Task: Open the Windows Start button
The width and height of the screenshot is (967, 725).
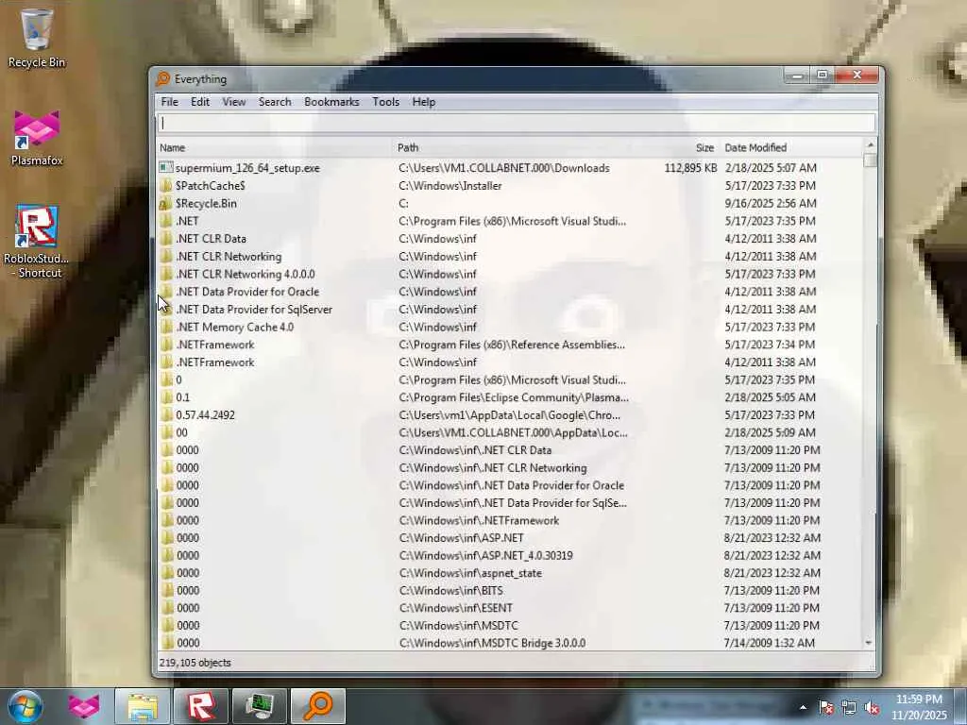Action: (25, 706)
